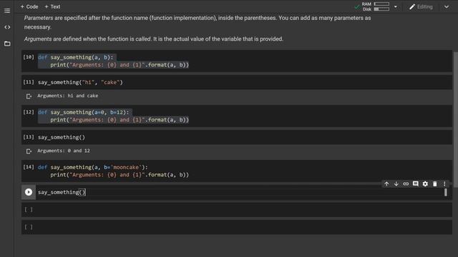
Task: Select cell 10 defining say_something(a, b)
Action: pyautogui.click(x=237, y=61)
